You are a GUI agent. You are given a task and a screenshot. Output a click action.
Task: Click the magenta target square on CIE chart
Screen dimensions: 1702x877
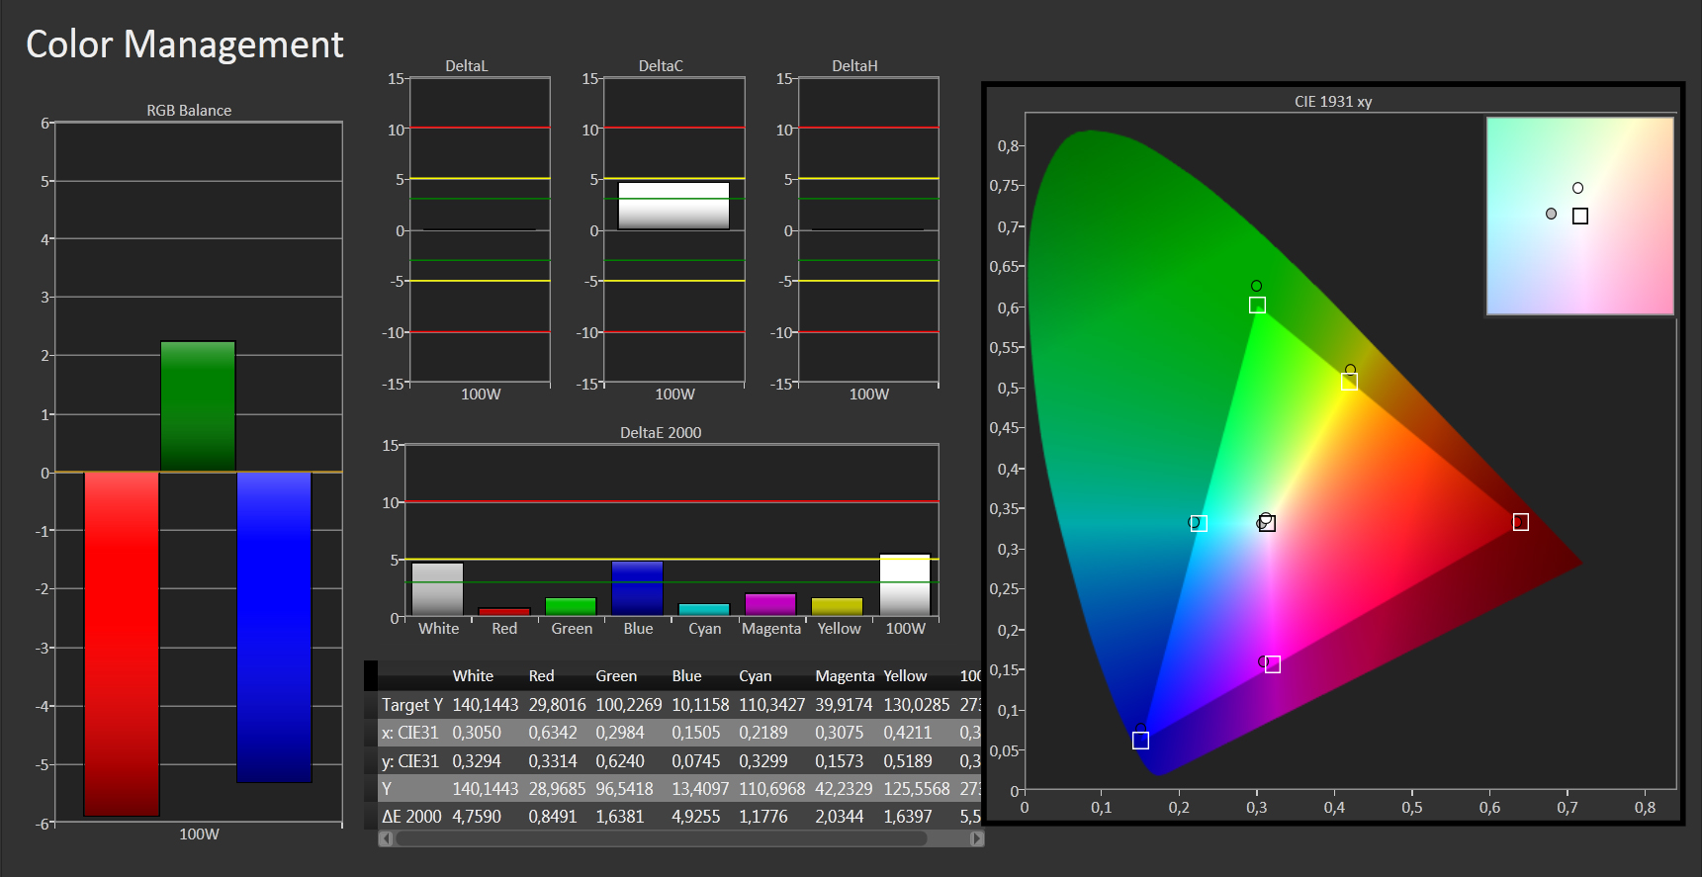[1273, 664]
